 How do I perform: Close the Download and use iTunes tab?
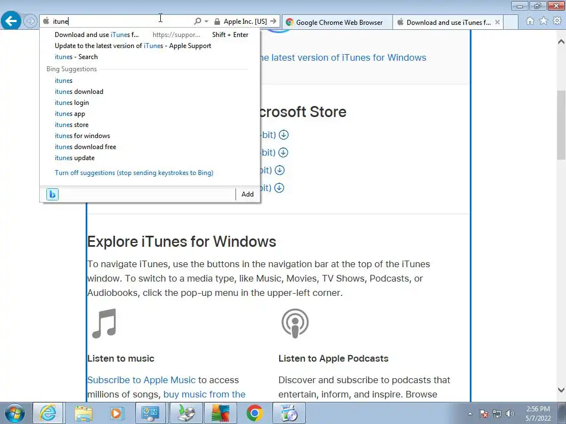pyautogui.click(x=497, y=22)
